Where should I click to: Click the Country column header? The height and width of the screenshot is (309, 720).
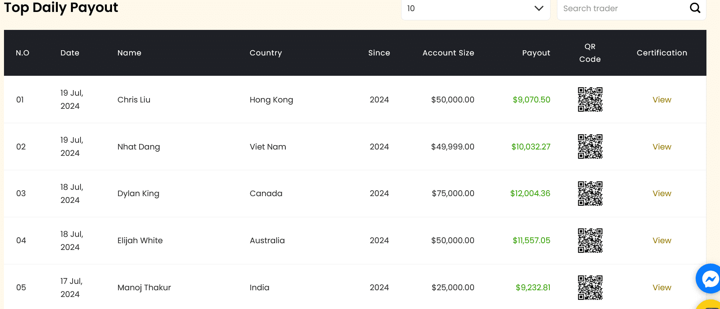[x=266, y=53]
